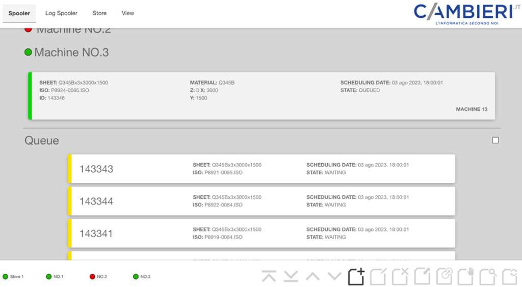Click the add new job icon
Viewport: 522px width, 287px height.
(356, 276)
